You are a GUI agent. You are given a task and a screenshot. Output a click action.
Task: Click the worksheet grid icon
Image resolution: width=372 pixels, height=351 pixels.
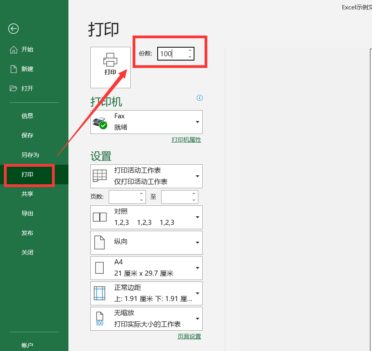coord(100,176)
